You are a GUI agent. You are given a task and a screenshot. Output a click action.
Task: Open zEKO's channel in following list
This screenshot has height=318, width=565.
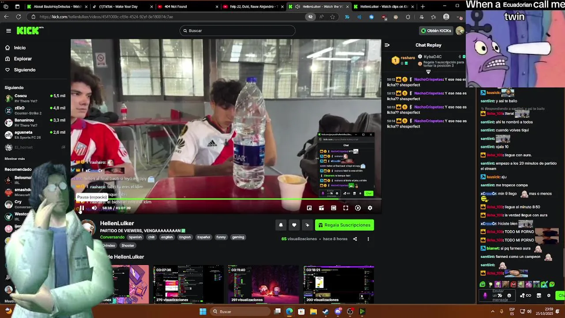pyautogui.click(x=35, y=110)
